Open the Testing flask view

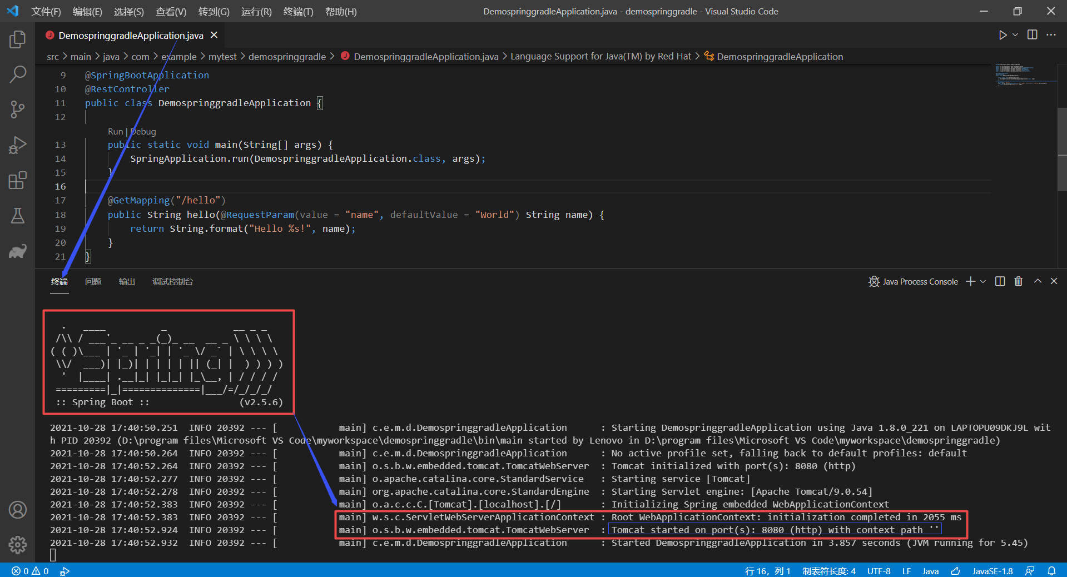[17, 216]
